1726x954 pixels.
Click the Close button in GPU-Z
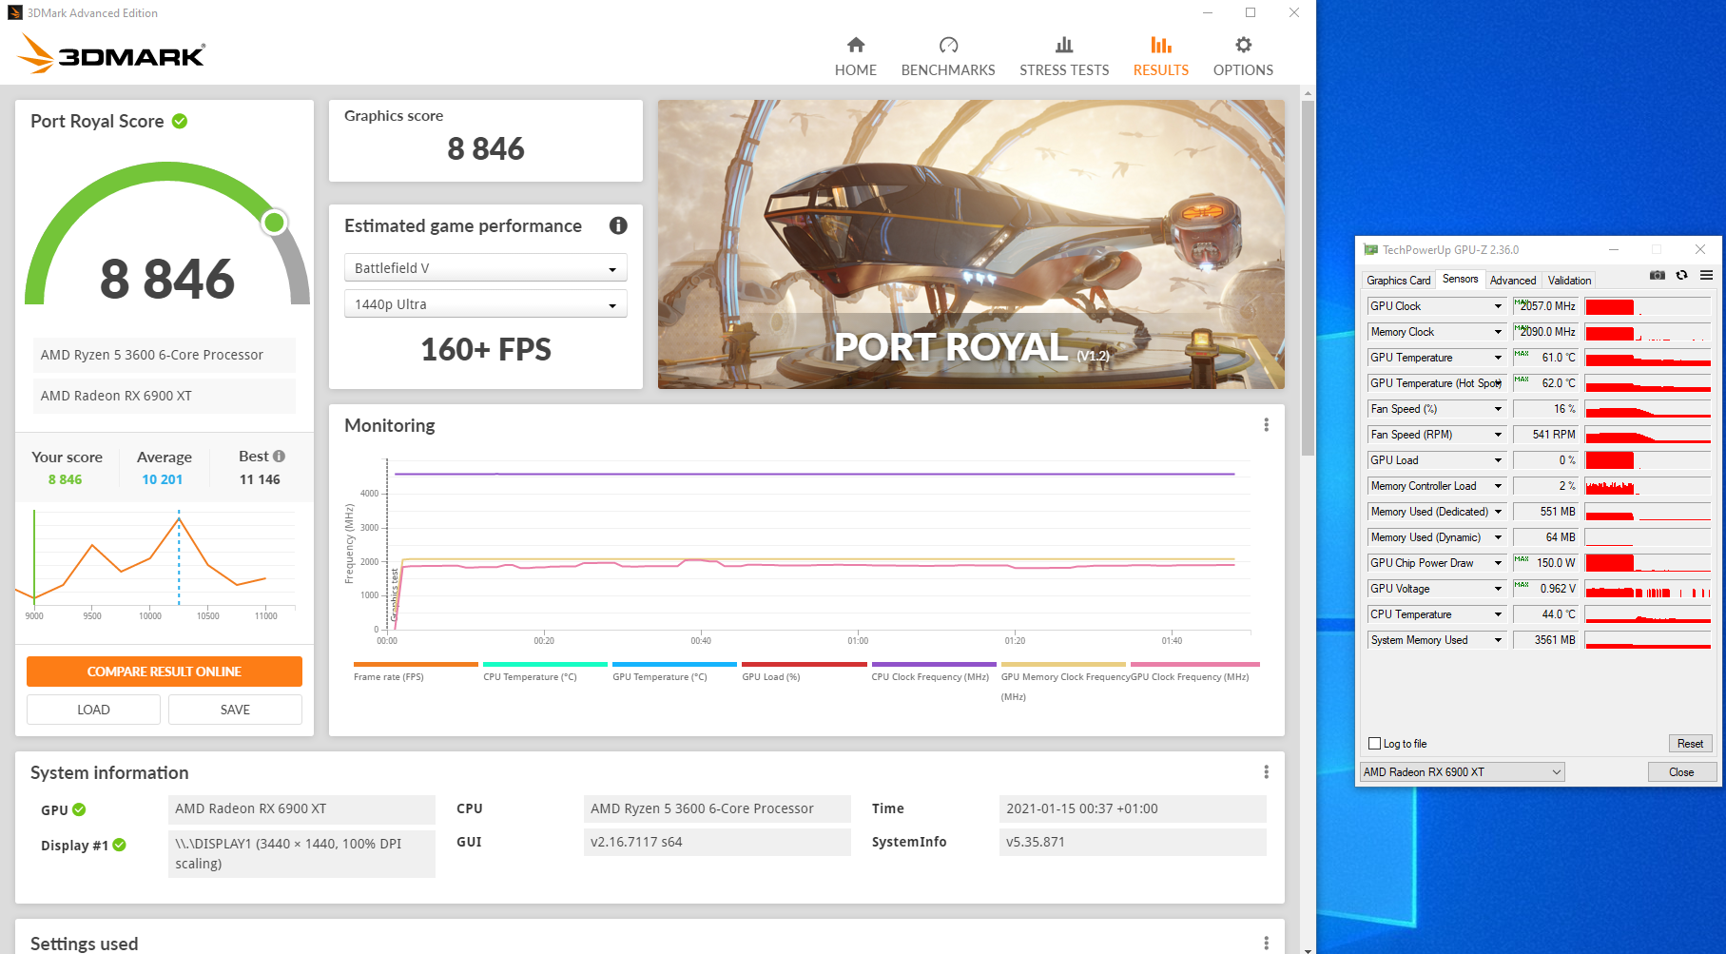(x=1681, y=772)
